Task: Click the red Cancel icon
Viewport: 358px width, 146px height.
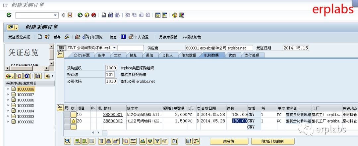Action: [x=93, y=15]
